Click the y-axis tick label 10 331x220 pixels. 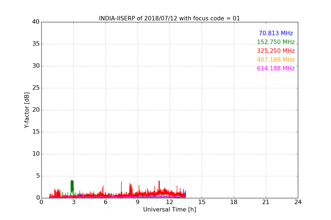36,154
